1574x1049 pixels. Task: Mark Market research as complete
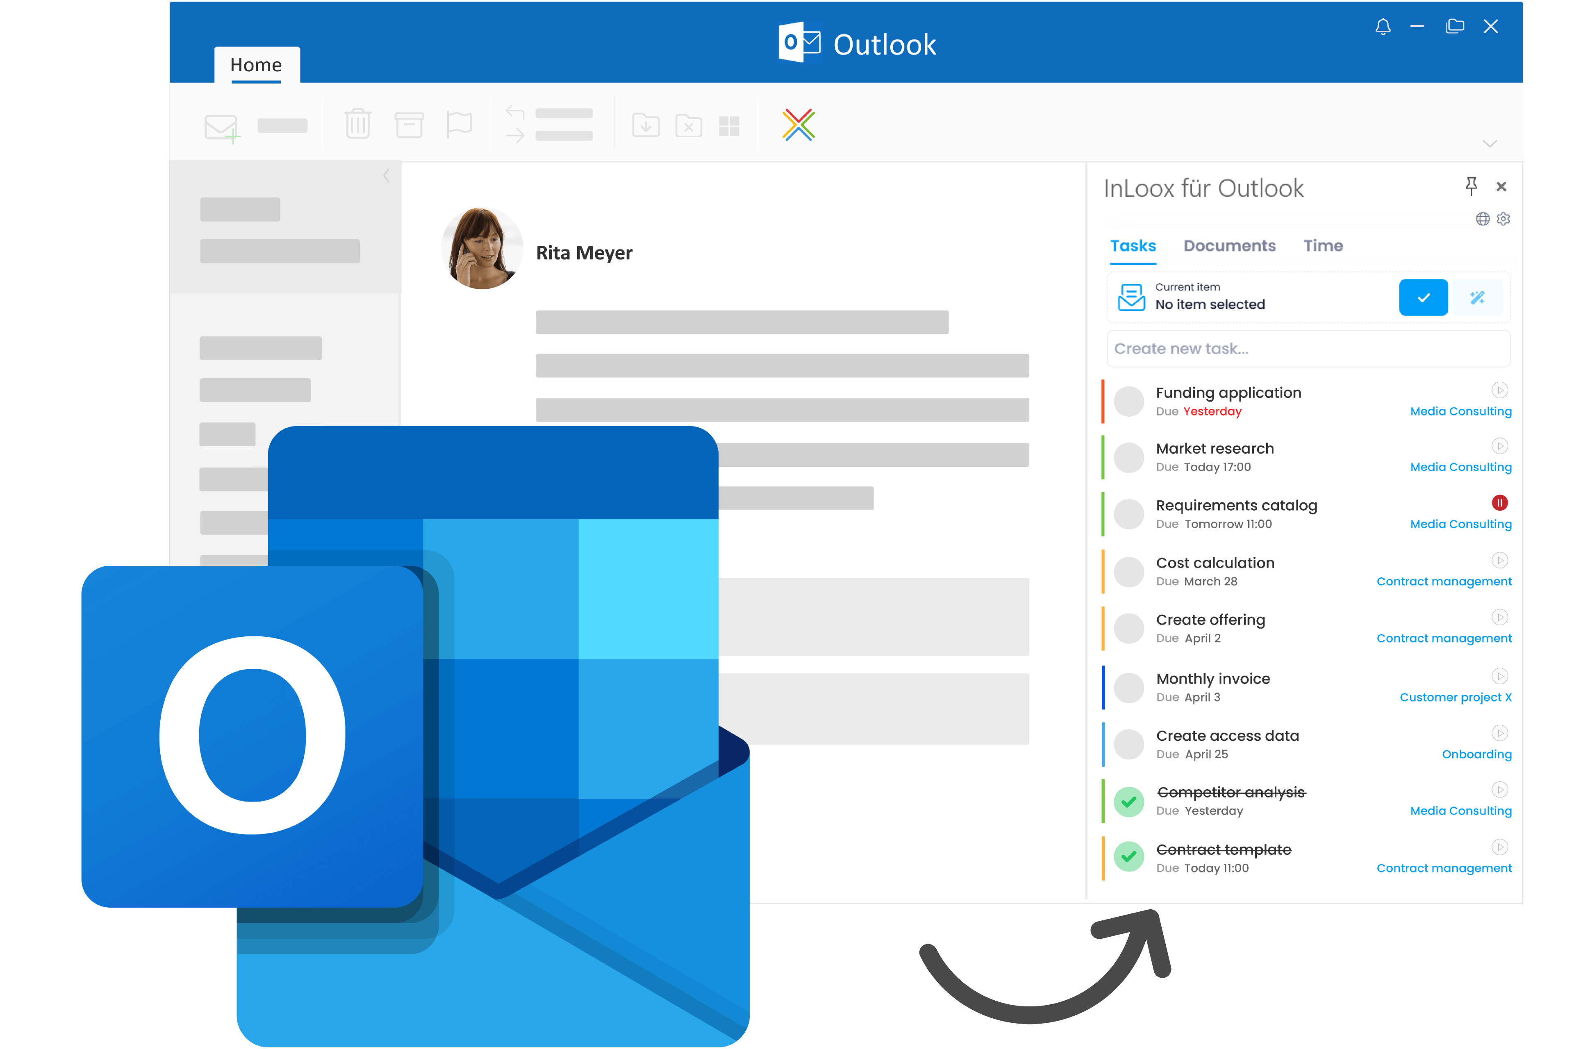coord(1129,458)
